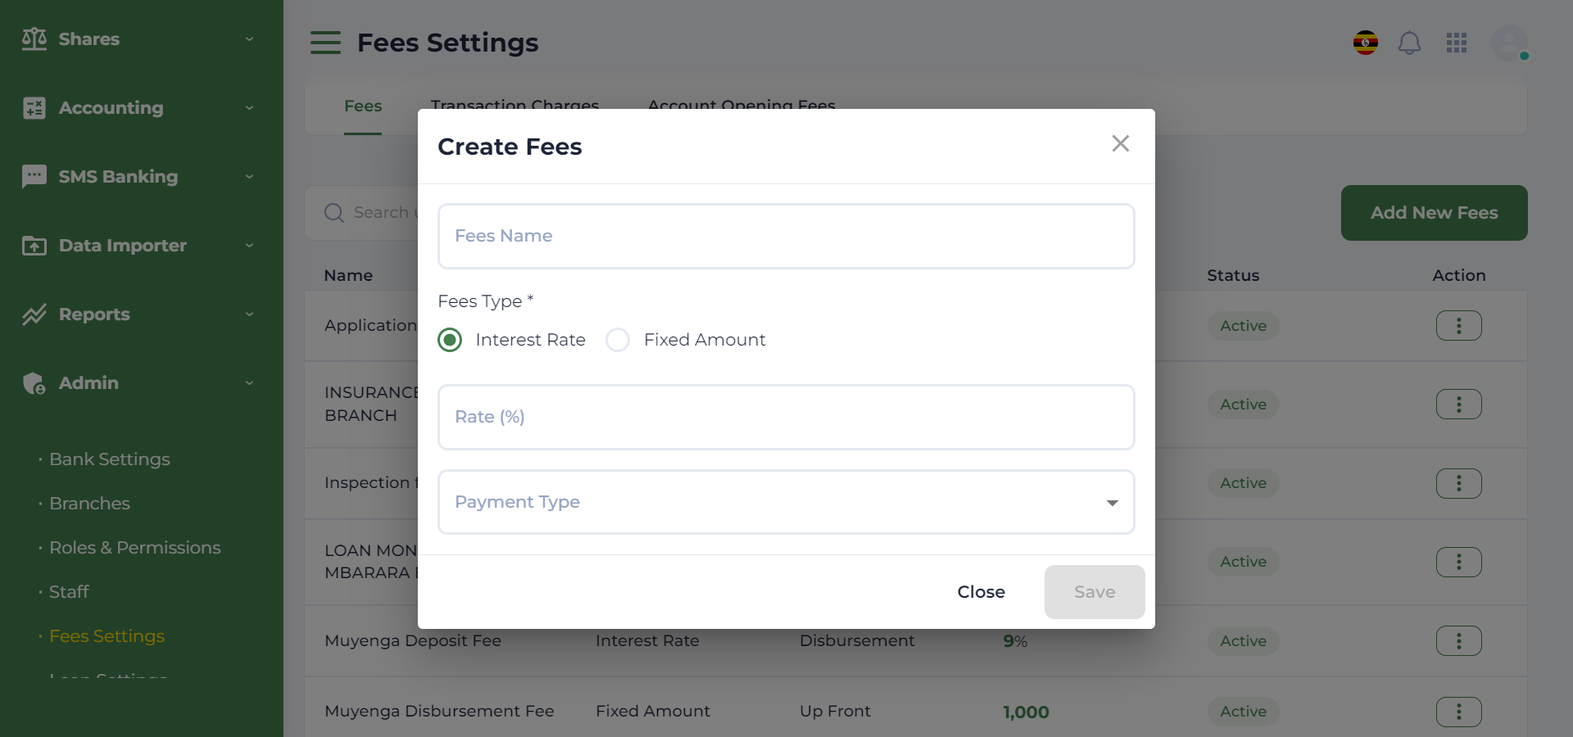Expand the Data Importer sidebar section
1573x737 pixels.
coord(138,246)
